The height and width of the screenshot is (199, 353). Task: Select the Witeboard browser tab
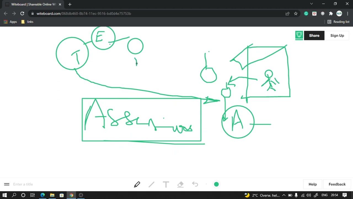coord(33,4)
